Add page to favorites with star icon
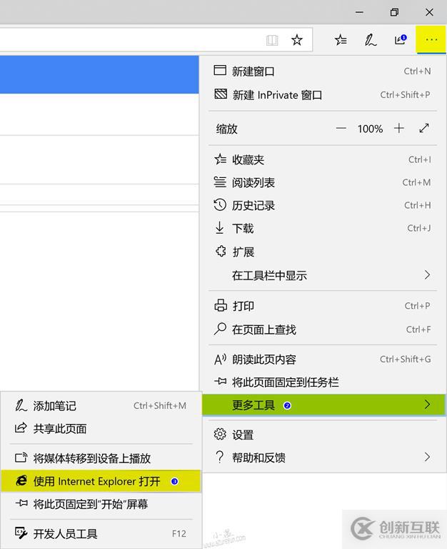Image resolution: width=447 pixels, height=549 pixels. (297, 40)
